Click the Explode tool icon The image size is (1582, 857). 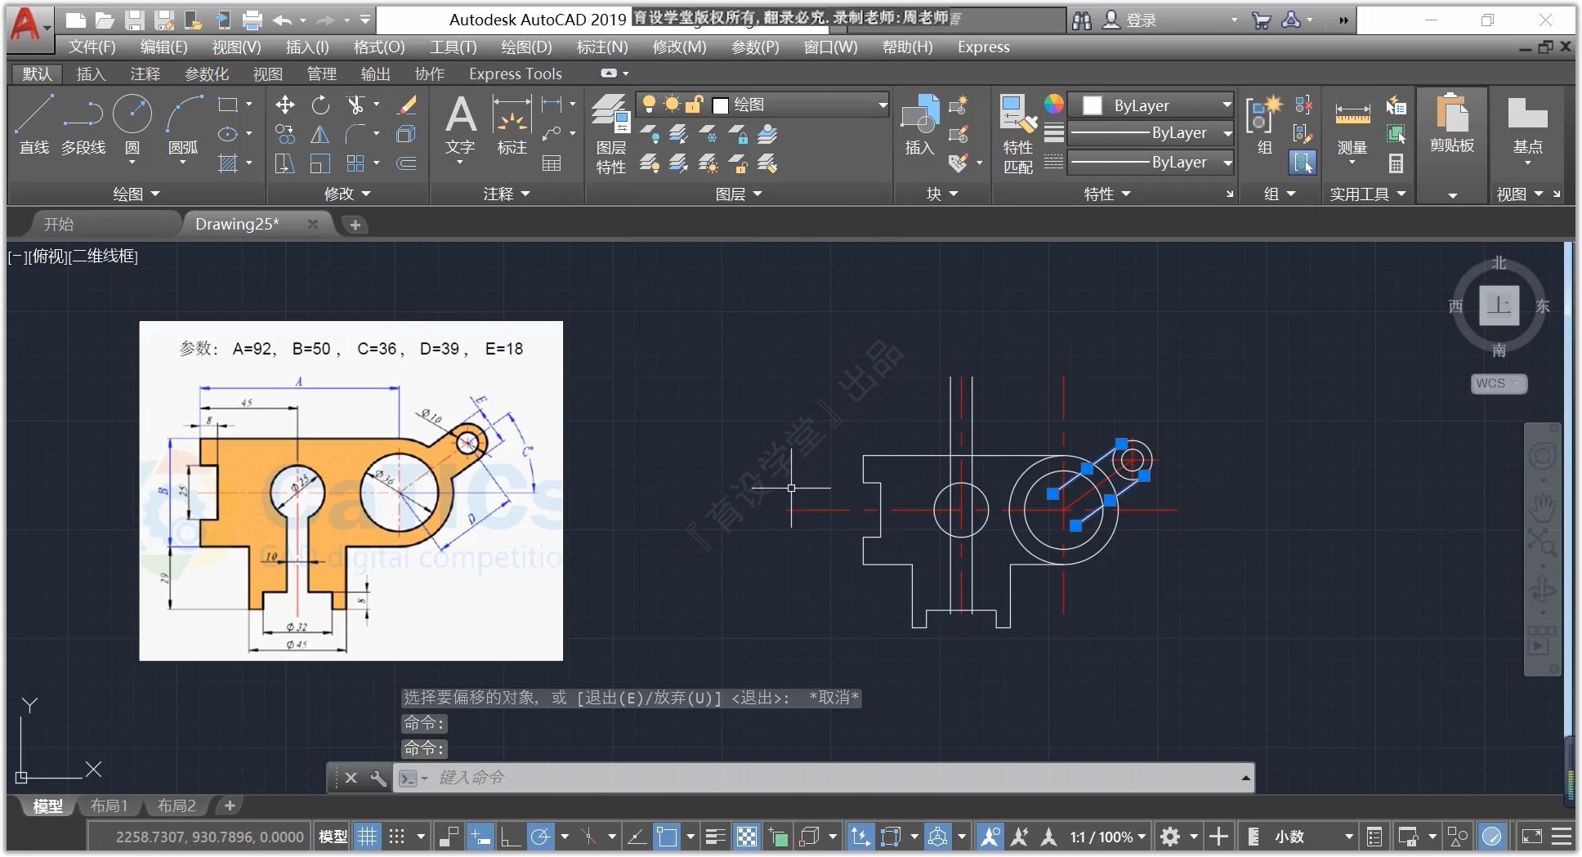(x=406, y=134)
